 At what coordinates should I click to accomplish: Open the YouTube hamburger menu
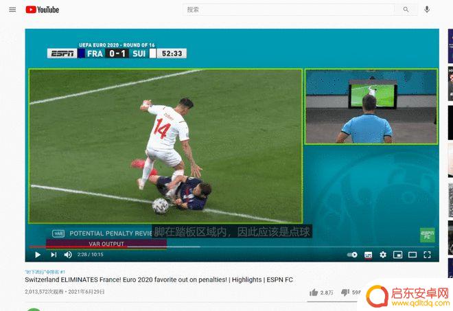(x=12, y=10)
